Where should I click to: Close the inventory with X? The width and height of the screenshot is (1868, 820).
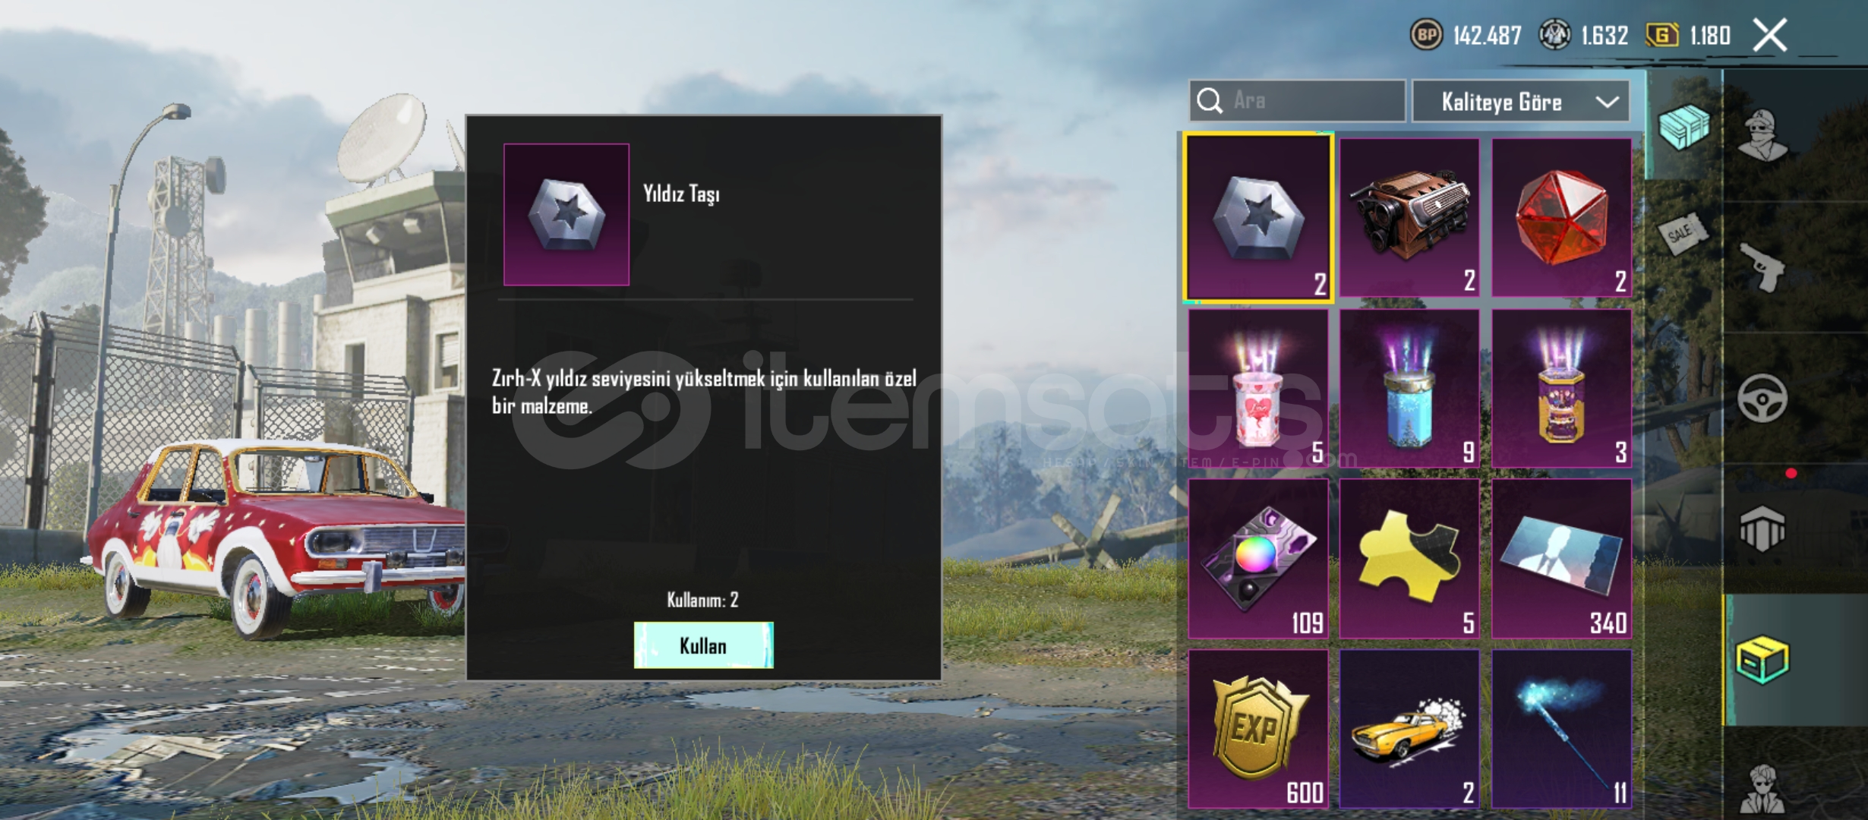click(1770, 35)
